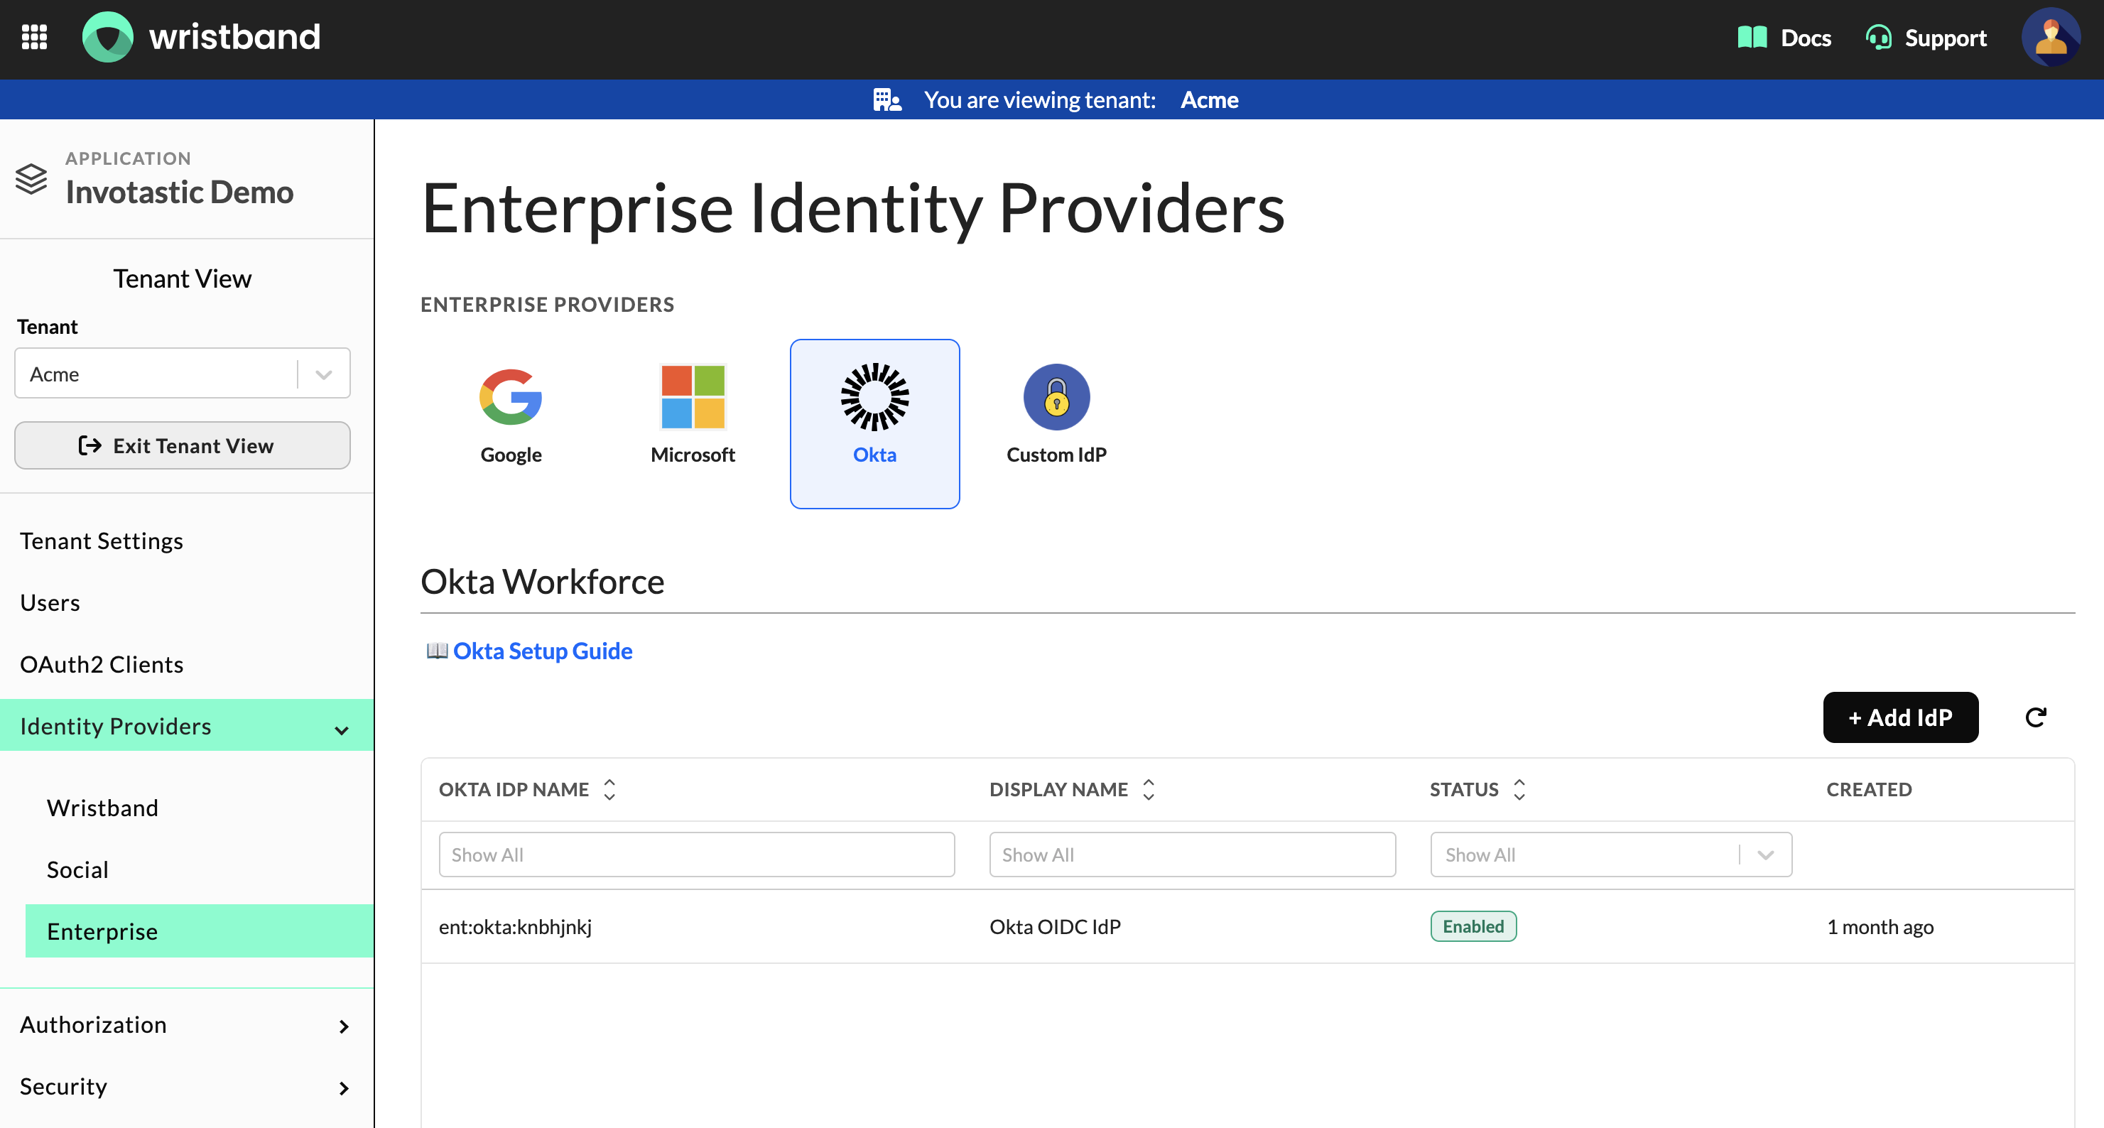Focus the Okta IdP Name filter field
This screenshot has width=2104, height=1128.
coord(697,855)
